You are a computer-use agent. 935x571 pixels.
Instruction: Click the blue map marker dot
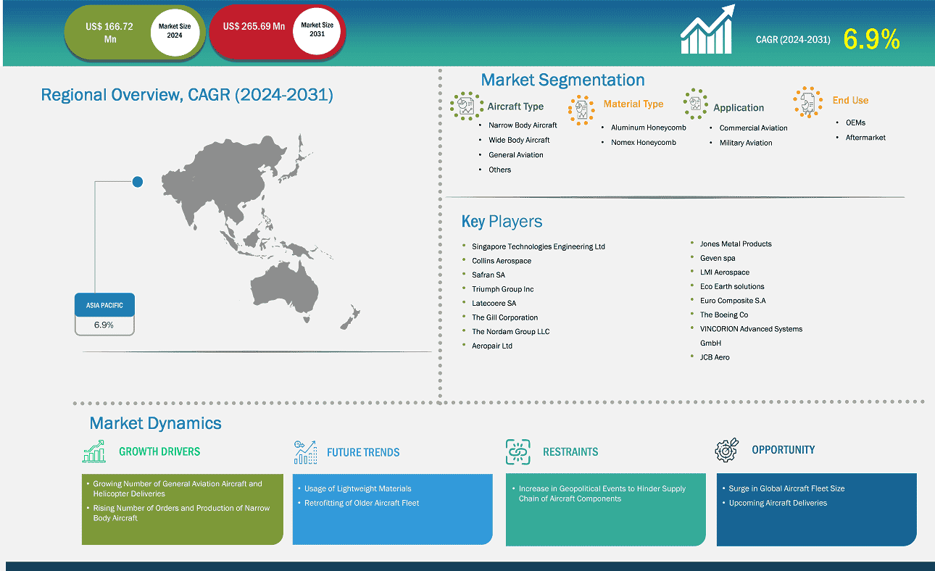click(138, 183)
